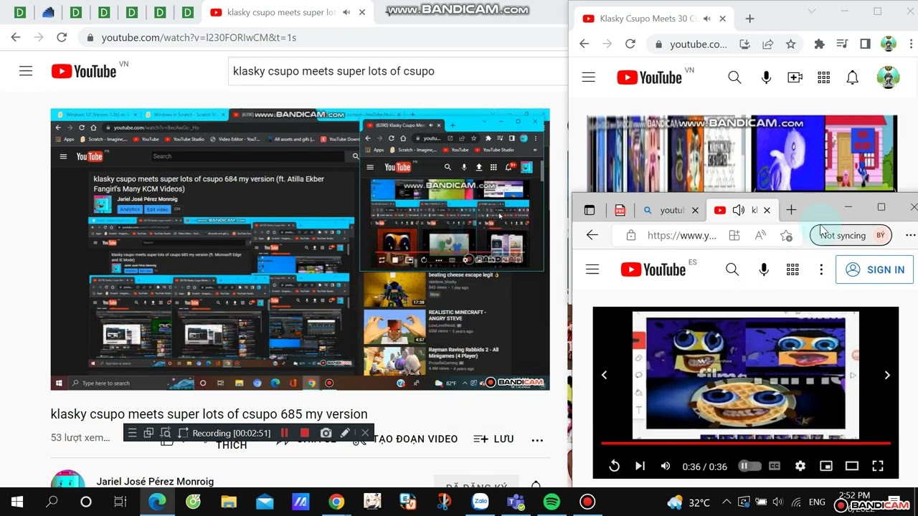Click install app icon in top-right Chrome address bar
918x516 pixels.
744,44
